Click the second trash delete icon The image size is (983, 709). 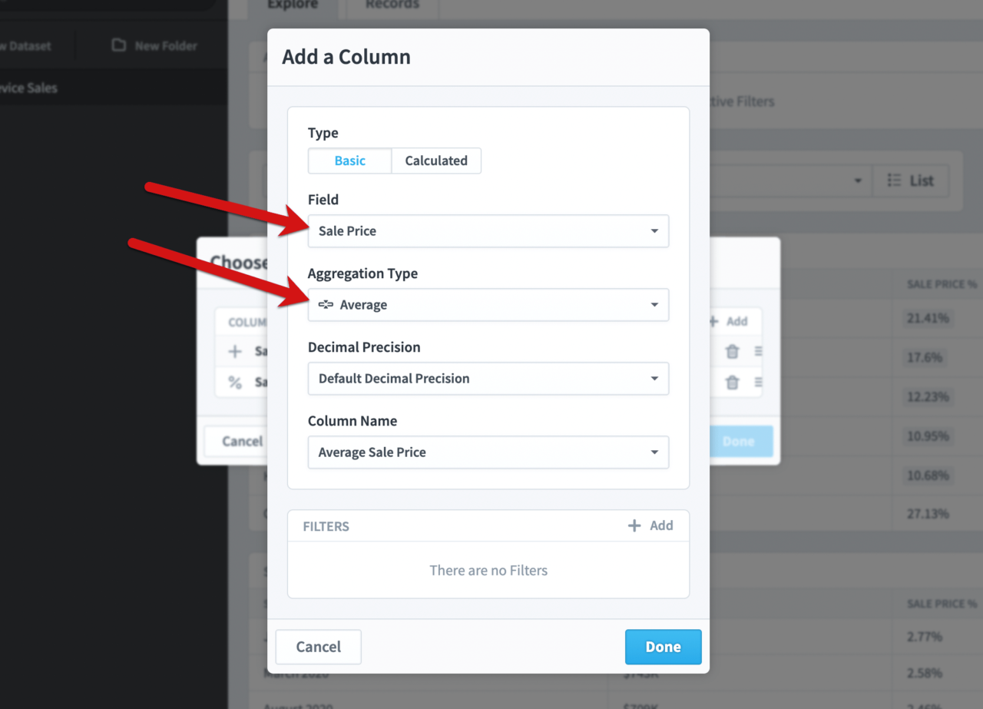click(732, 382)
